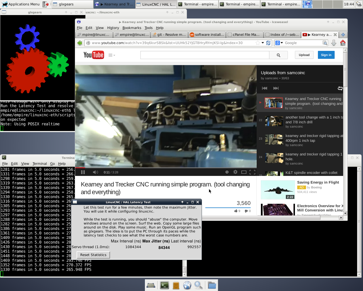Bookmark page with the star icon

258,43
